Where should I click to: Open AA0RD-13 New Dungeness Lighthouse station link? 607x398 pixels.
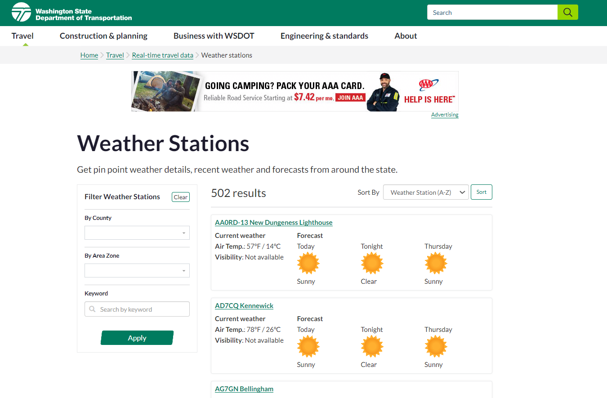[273, 223]
